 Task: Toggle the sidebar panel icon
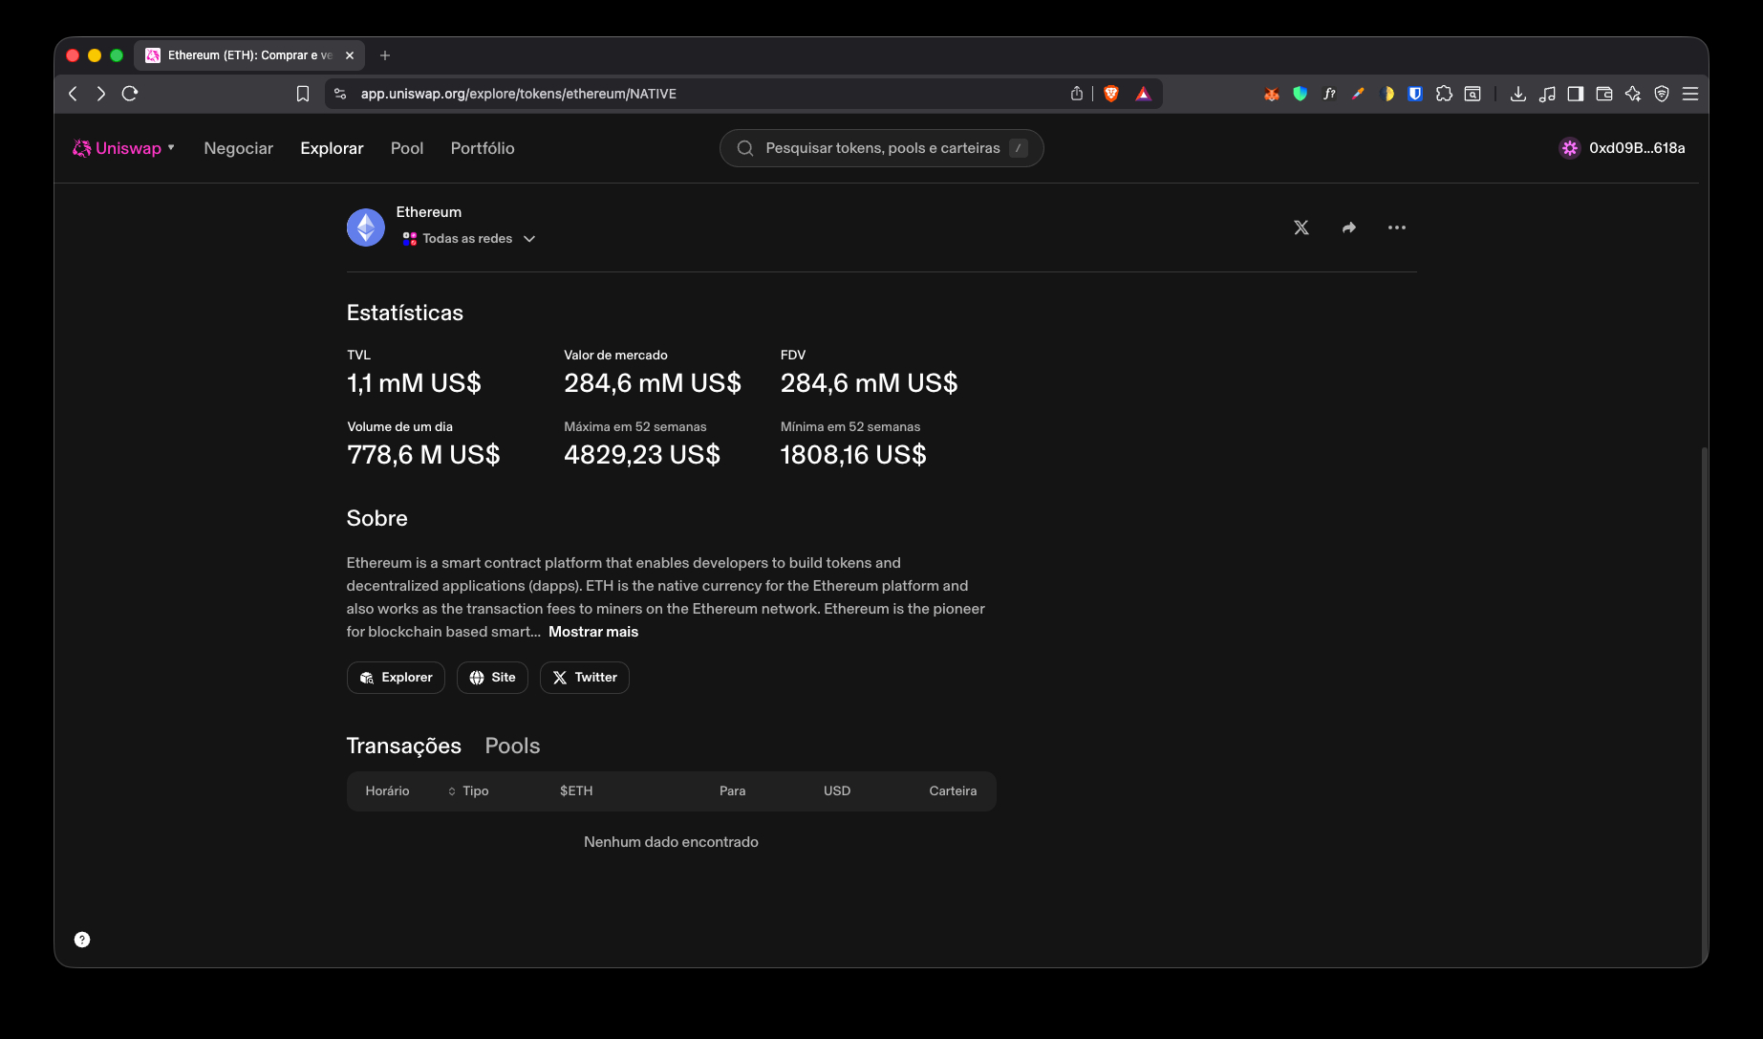[x=1576, y=94]
